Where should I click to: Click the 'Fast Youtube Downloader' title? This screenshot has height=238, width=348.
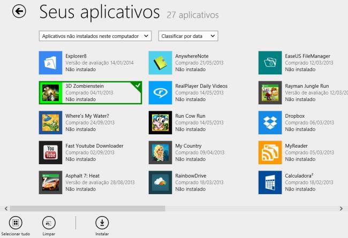[x=94, y=146]
